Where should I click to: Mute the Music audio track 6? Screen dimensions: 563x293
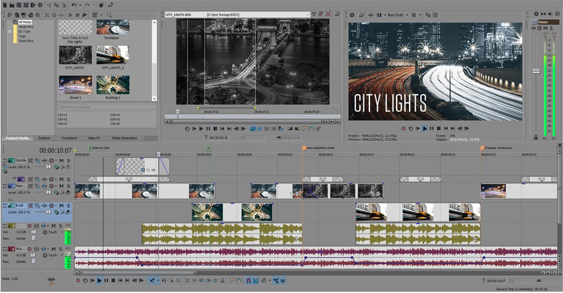tap(53, 249)
